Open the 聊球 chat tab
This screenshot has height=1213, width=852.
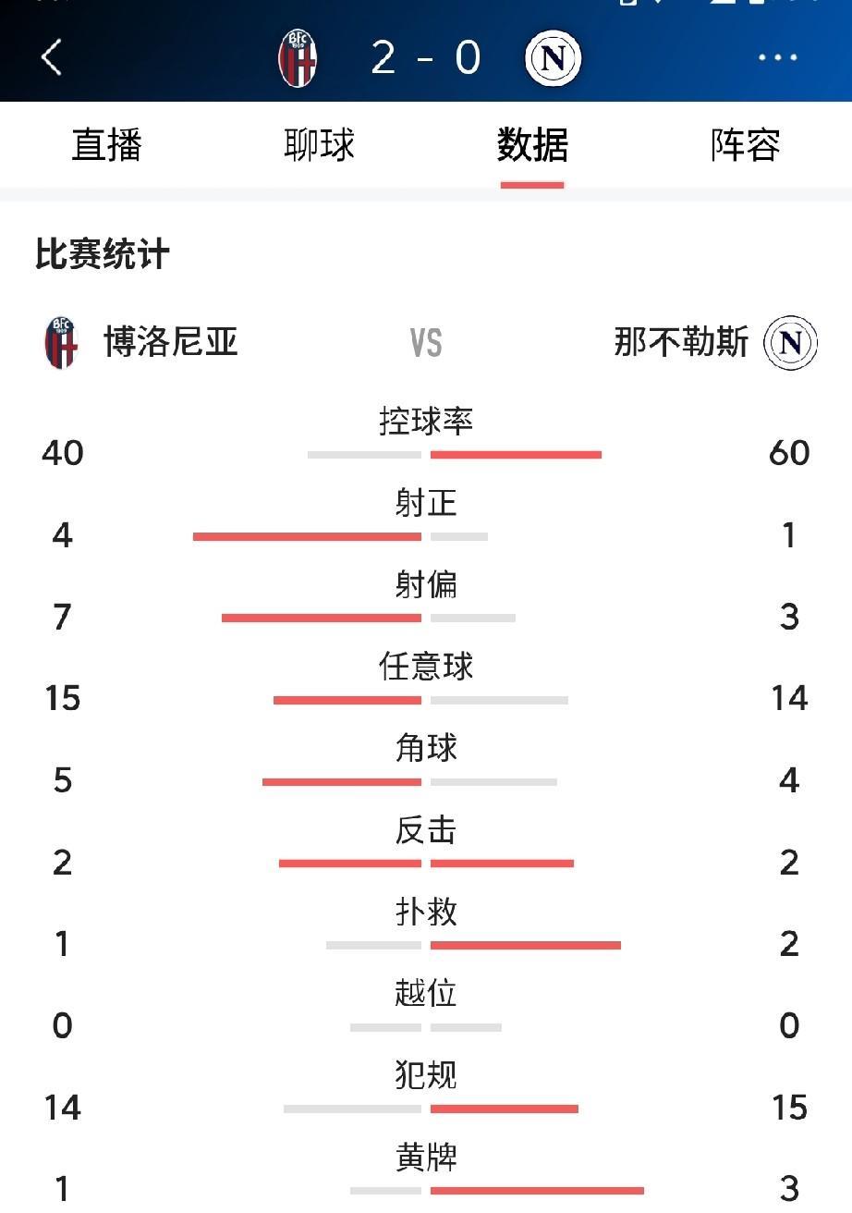pos(320,145)
